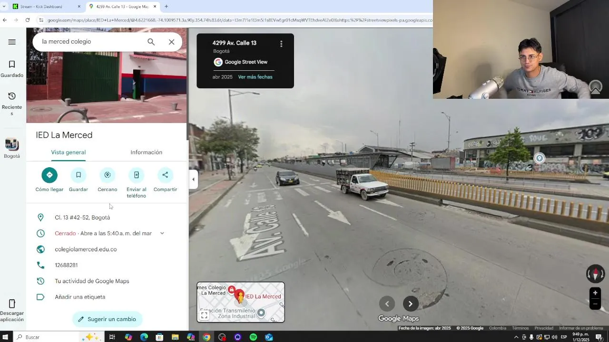This screenshot has height=342, width=609.
Task: Switch to Stream - Kick Dashboard tab
Action: 46,7
